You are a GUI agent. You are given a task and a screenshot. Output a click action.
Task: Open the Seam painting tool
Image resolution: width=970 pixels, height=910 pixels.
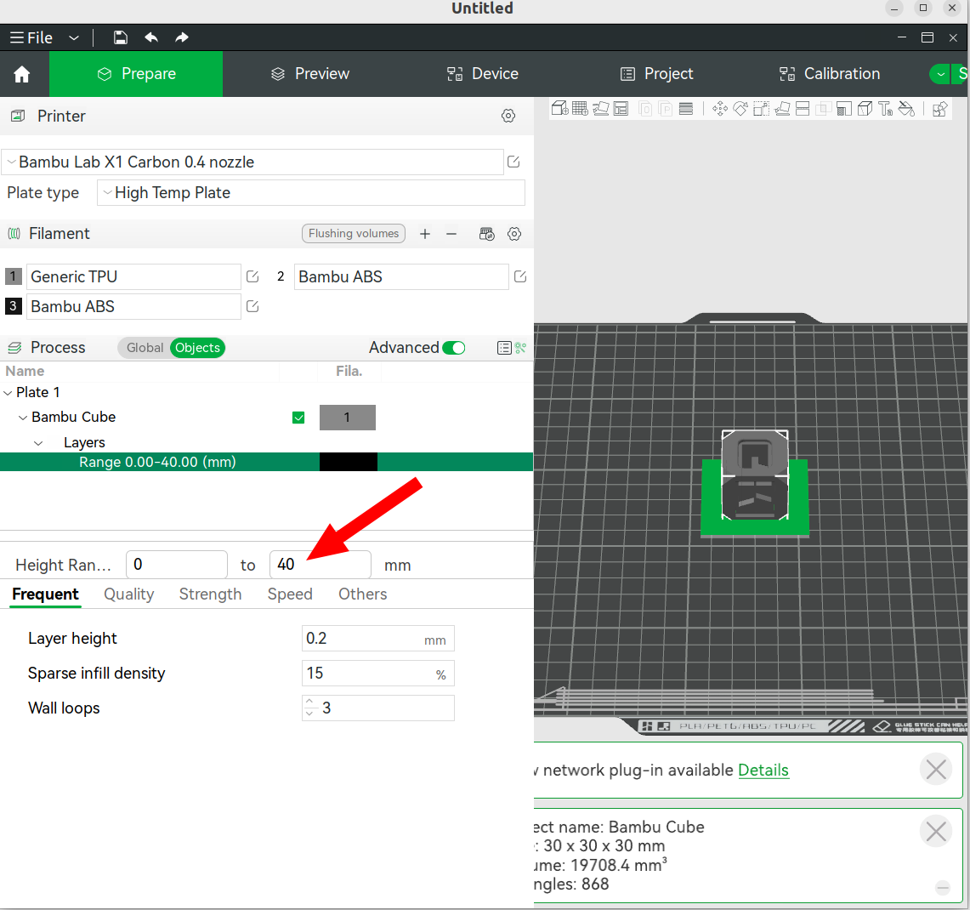tap(865, 109)
